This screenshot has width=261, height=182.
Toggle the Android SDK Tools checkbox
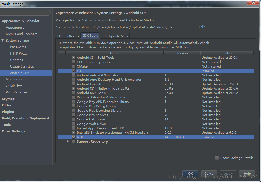[73, 93]
